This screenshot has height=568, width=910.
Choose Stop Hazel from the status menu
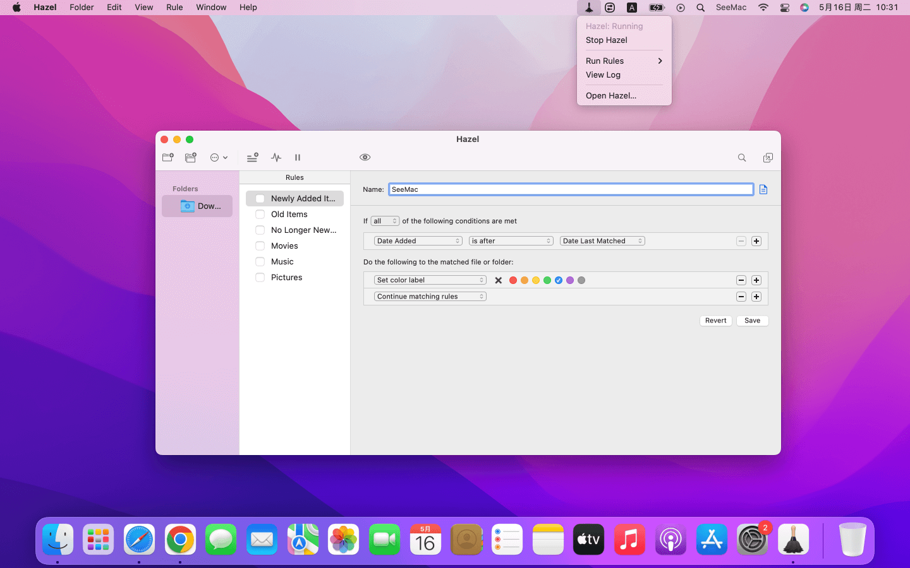tap(607, 40)
